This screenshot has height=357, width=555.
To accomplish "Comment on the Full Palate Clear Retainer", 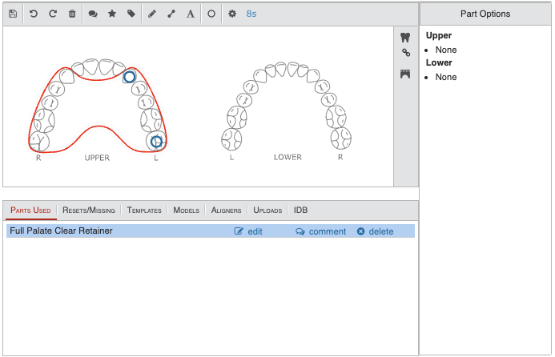I will pos(320,231).
